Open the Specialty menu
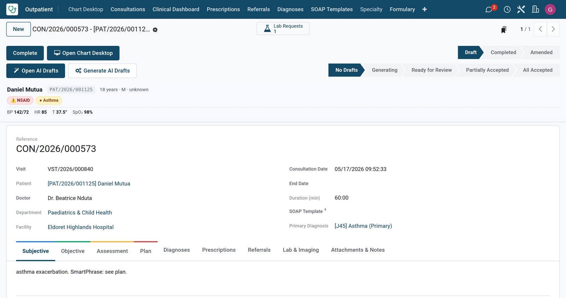 [x=371, y=9]
